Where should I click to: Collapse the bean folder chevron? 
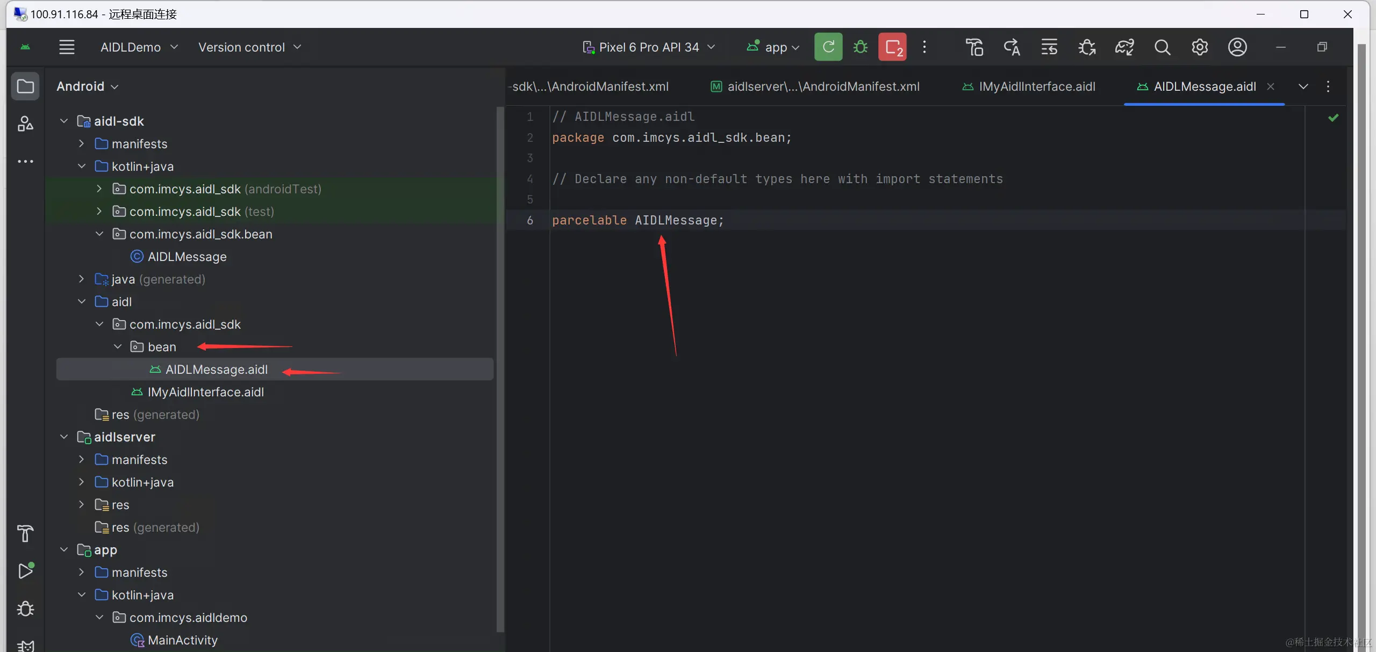(118, 346)
